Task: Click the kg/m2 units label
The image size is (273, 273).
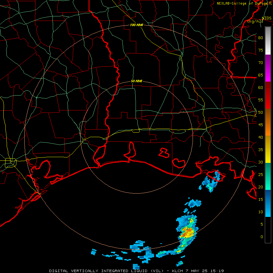Action: click(255, 21)
